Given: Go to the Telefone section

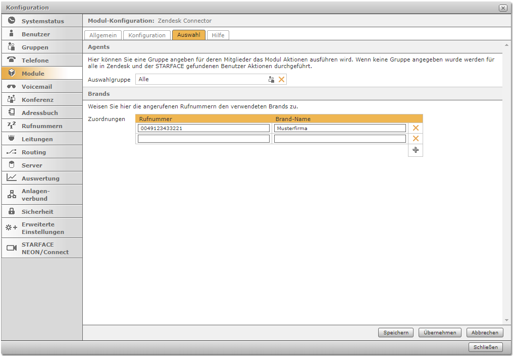Looking at the screenshot, I should [35, 61].
